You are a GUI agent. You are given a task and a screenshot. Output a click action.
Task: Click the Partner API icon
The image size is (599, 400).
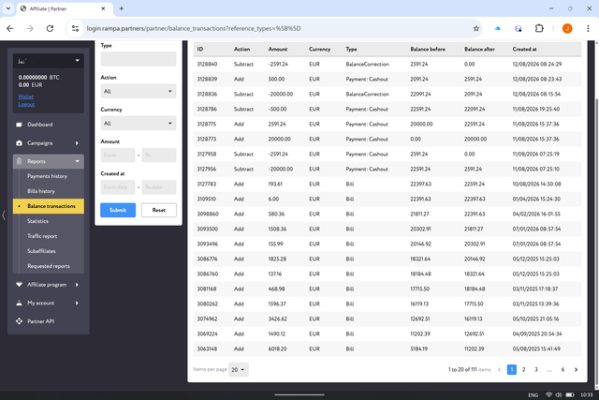pos(19,321)
